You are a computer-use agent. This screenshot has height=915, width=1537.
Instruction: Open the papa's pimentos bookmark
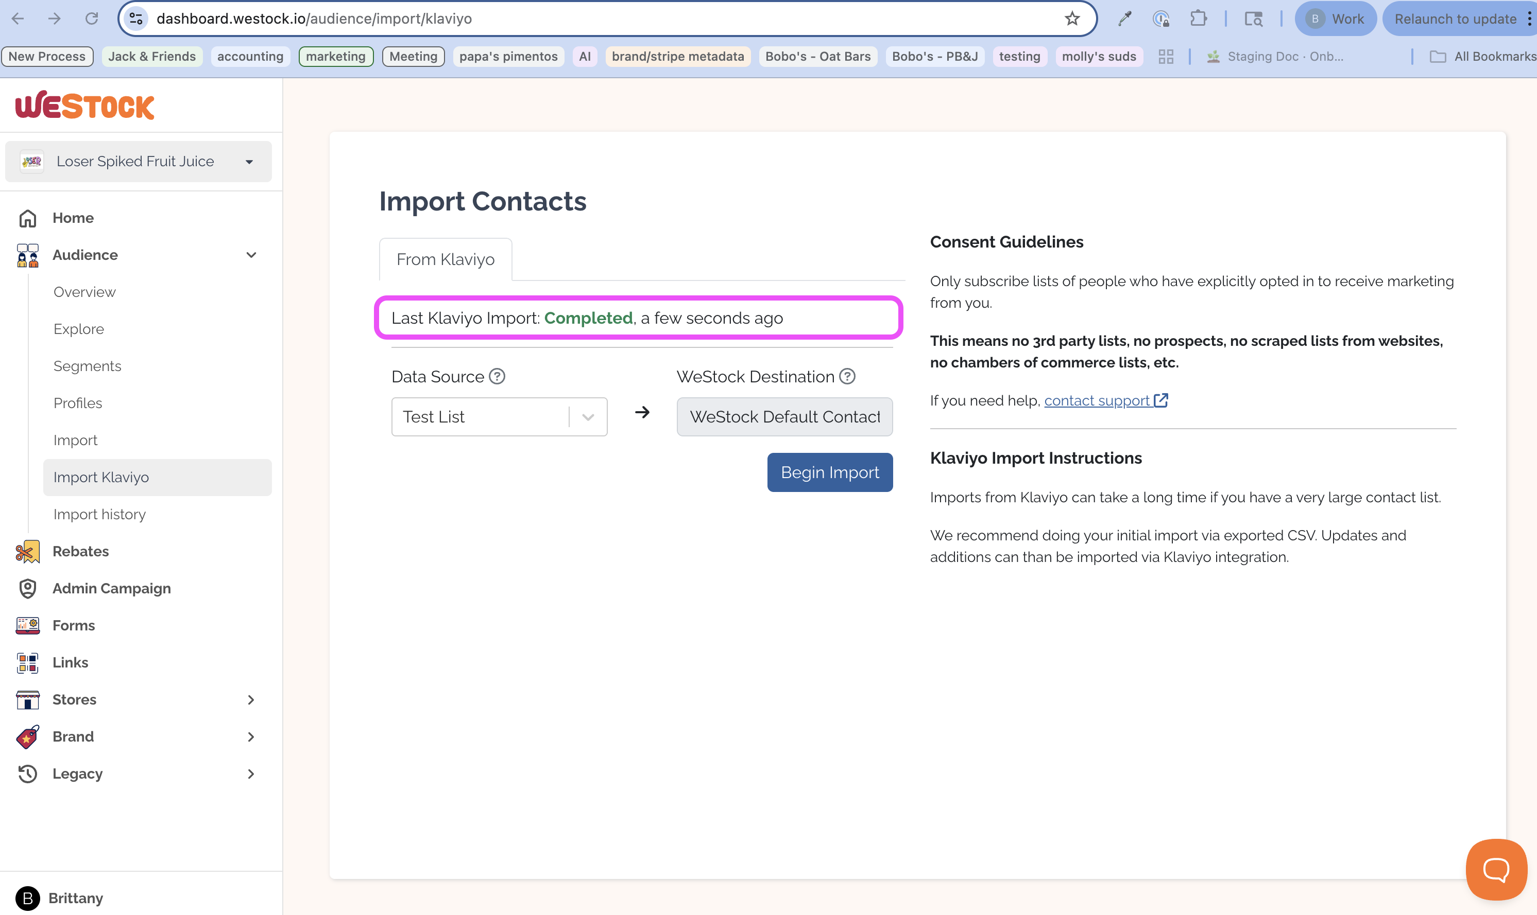click(508, 57)
